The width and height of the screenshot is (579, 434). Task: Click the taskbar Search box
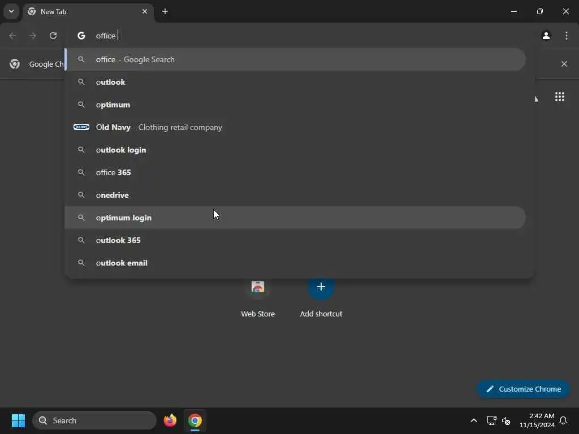click(94, 420)
